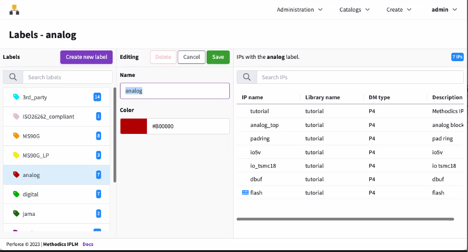Click the search labels magnifier icon
Viewport: 468px width, 252px height.
(x=13, y=77)
